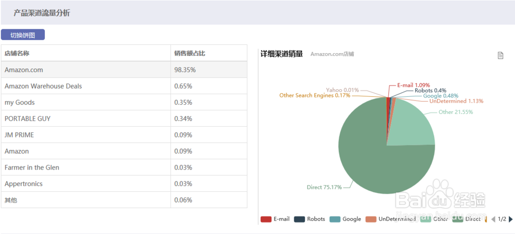515x234 pixels.
Task: Toggle E-mail legend item
Action: [275, 219]
